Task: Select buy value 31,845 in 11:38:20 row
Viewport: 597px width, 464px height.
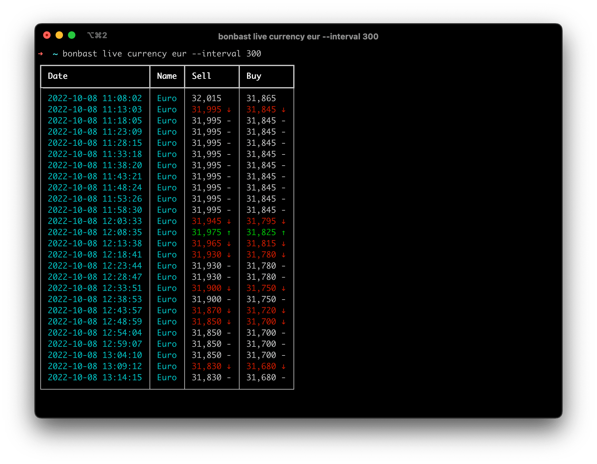Action: (x=261, y=165)
